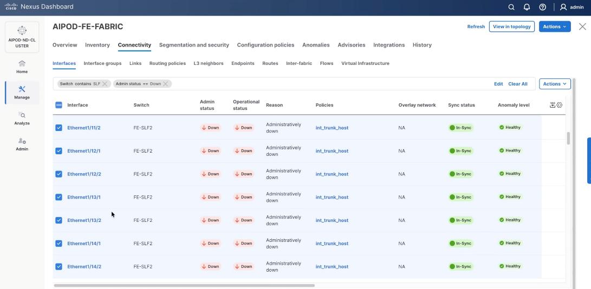Click View in topology button
591x289 pixels.
511,27
